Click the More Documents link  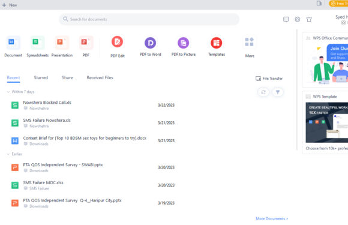(x=272, y=218)
